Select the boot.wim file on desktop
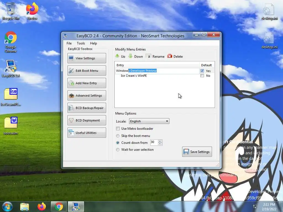Screen dimensions: 283x212 pyautogui.click(x=11, y=126)
